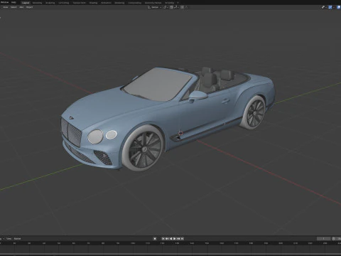Viewport: 341px width, 256px height.
Task: Switch to the Texture Paint workspace tab
Action: coord(79,3)
